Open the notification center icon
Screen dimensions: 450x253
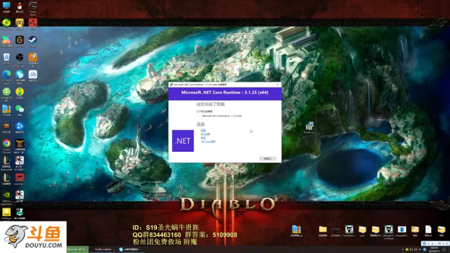coord(444,250)
